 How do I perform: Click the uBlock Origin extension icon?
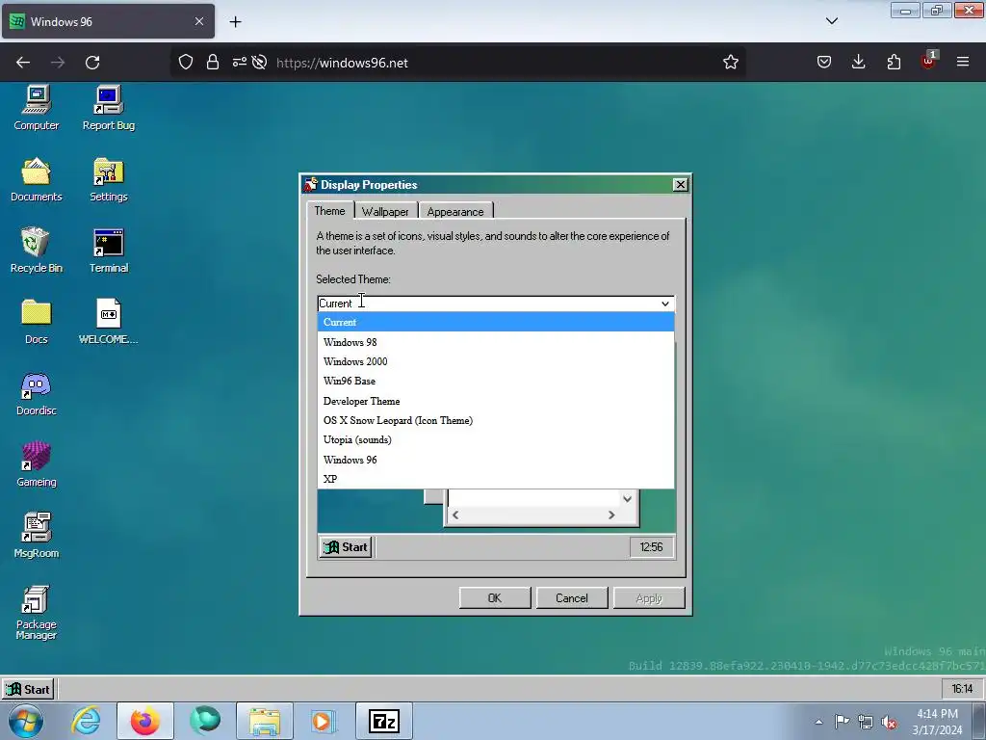(928, 61)
